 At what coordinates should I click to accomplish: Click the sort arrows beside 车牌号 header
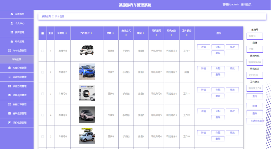66,33
